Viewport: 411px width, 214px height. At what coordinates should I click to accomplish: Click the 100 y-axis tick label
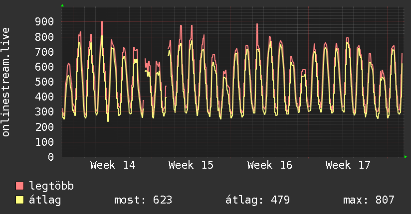click(44, 142)
